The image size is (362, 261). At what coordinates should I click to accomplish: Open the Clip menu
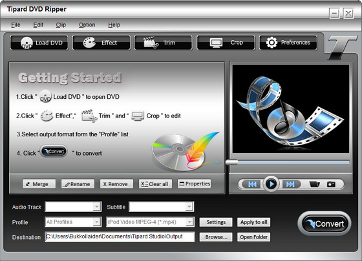61,25
